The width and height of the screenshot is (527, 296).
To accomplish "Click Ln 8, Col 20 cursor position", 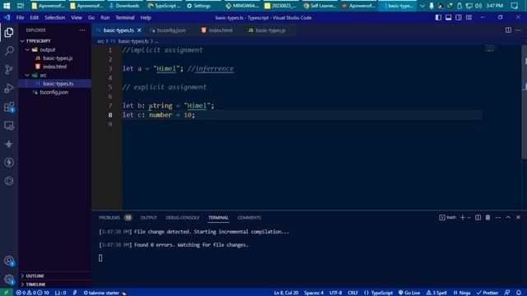I will click(x=286, y=293).
